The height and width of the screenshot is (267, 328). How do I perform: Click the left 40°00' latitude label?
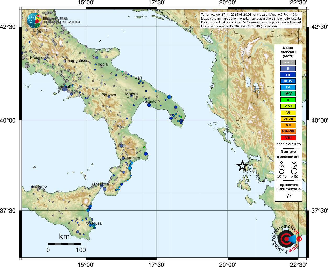(8, 120)
